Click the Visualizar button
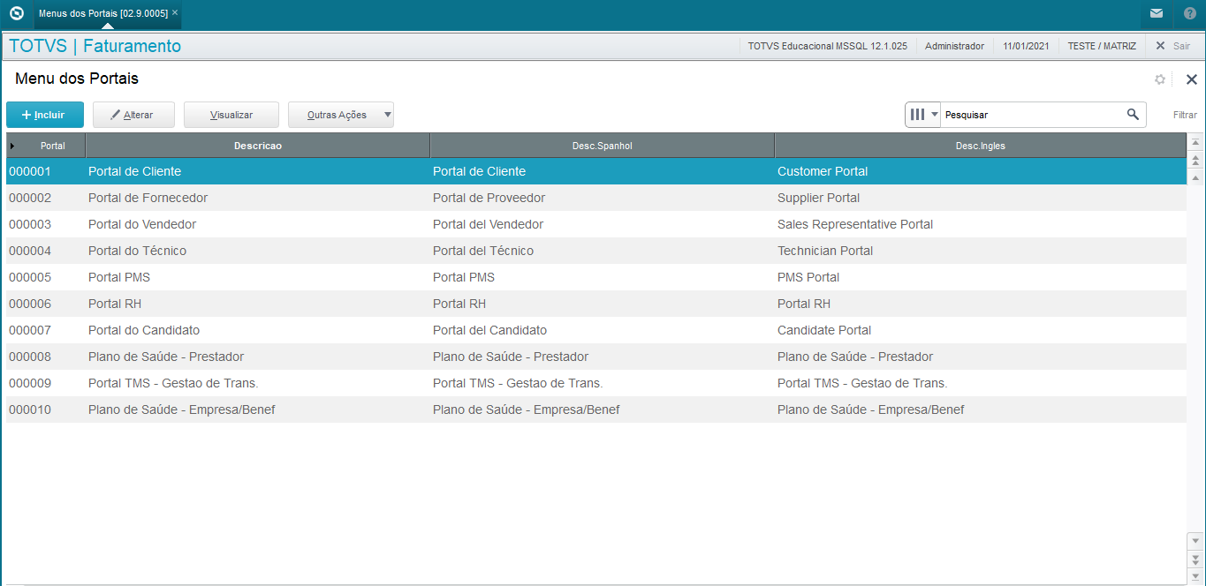This screenshot has height=586, width=1206. [x=231, y=115]
